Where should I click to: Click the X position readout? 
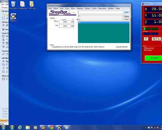pyautogui.click(x=153, y=9)
